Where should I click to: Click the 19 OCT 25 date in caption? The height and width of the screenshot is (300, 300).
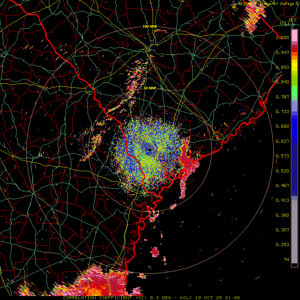tap(208, 298)
